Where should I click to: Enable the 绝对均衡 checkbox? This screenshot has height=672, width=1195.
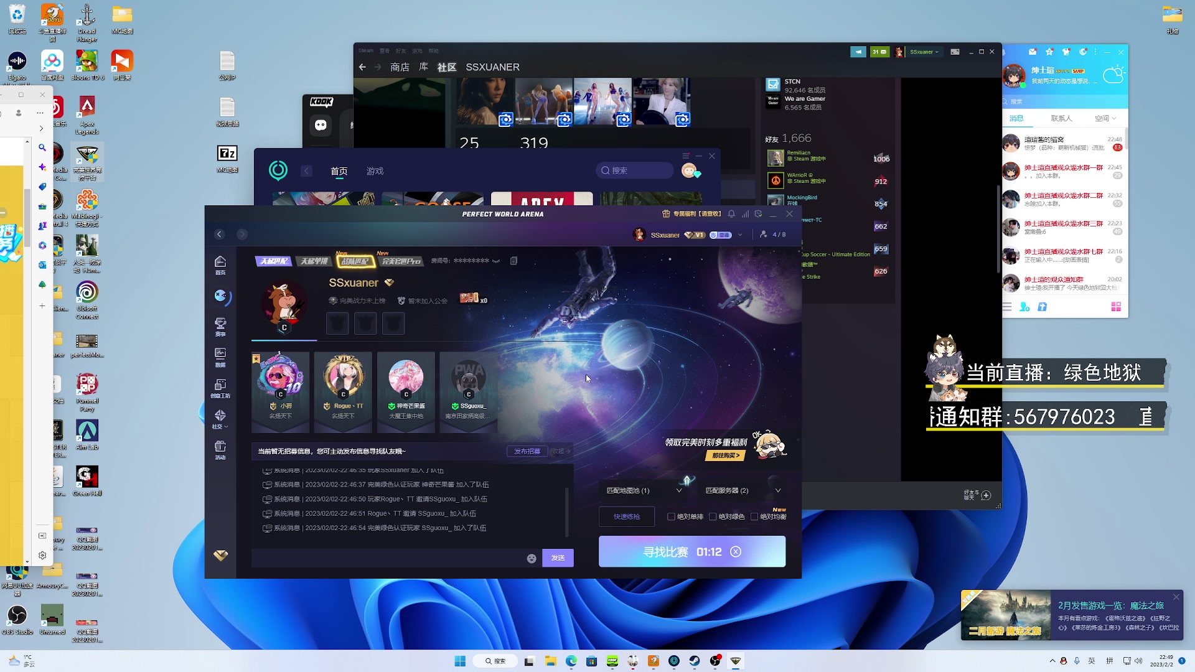click(x=754, y=516)
